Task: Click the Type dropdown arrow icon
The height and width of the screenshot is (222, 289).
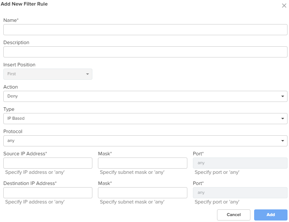Action: point(283,119)
